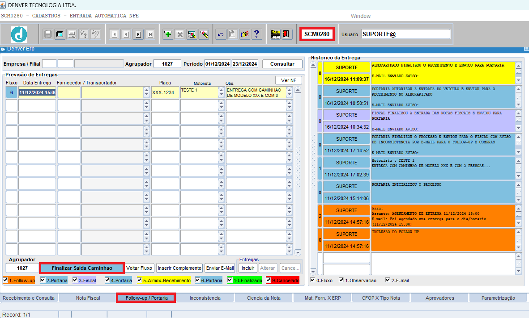529x318 pixels.
Task: Click the Consultar button
Action: click(x=282, y=64)
